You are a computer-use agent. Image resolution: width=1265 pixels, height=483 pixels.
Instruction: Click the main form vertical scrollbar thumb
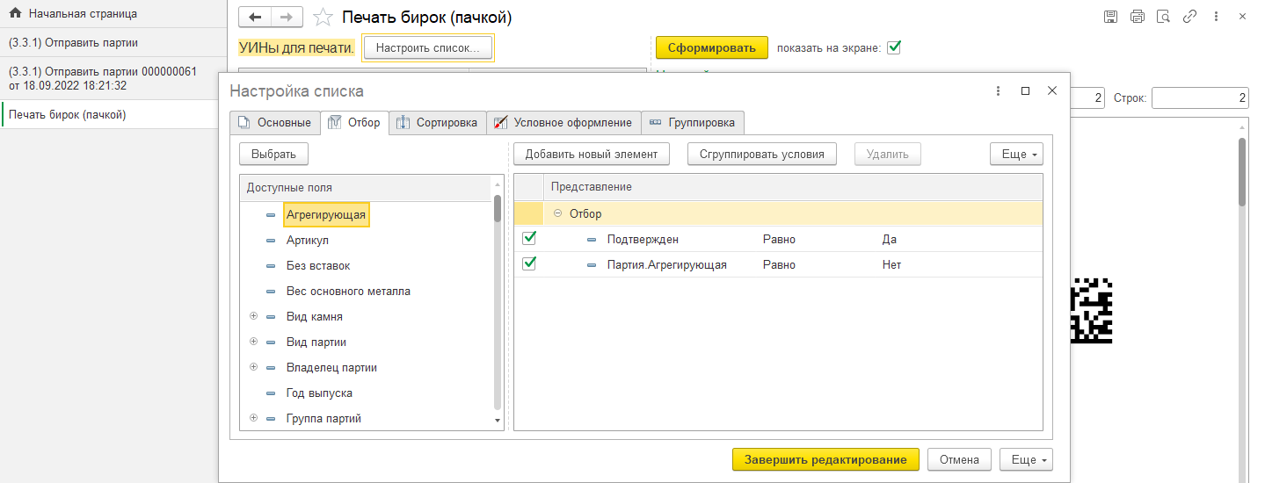[x=1242, y=171]
